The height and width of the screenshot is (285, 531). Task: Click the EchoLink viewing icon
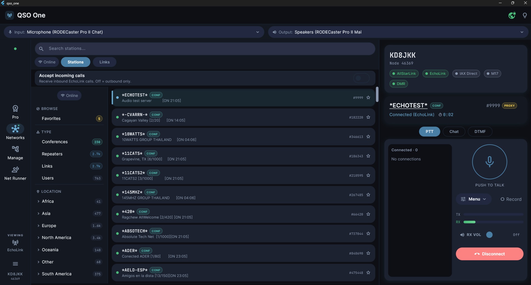[15, 243]
